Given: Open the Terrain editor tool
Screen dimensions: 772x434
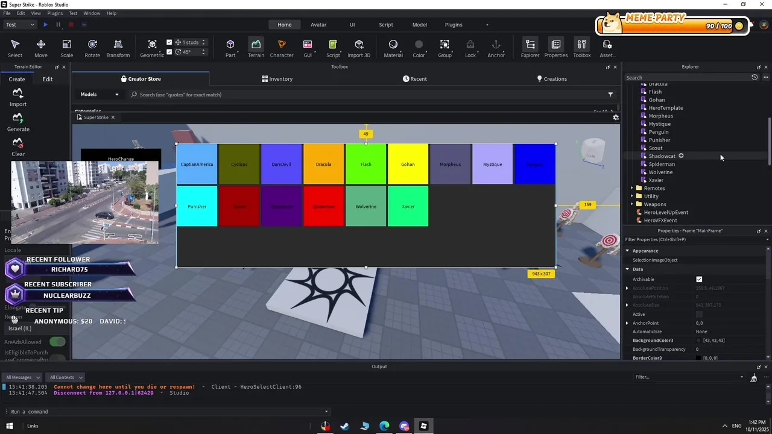Looking at the screenshot, I should [x=256, y=48].
